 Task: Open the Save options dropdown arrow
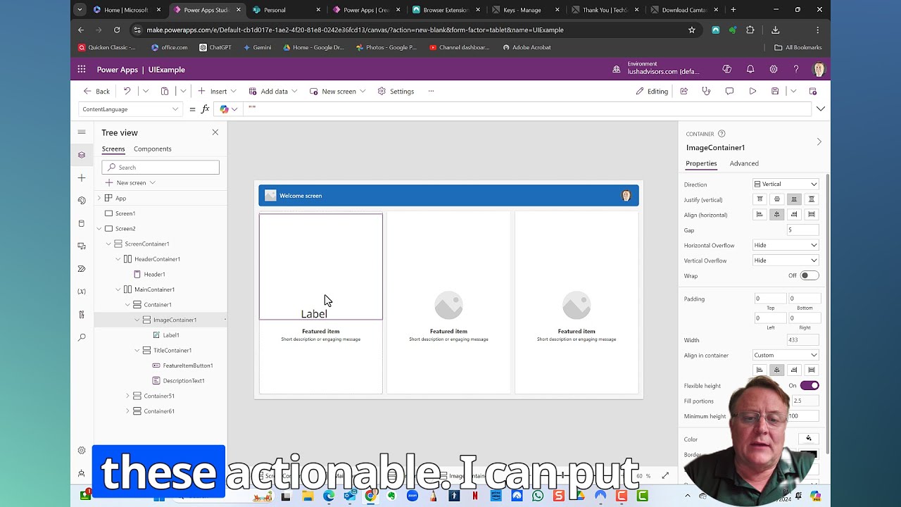pyautogui.click(x=793, y=91)
